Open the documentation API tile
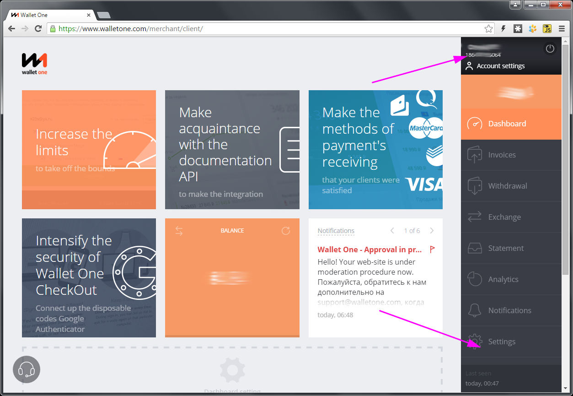 click(232, 150)
